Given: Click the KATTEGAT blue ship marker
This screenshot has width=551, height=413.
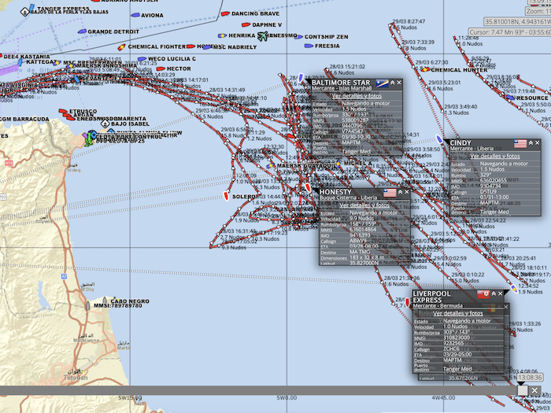Looking at the screenshot, I should [20, 62].
